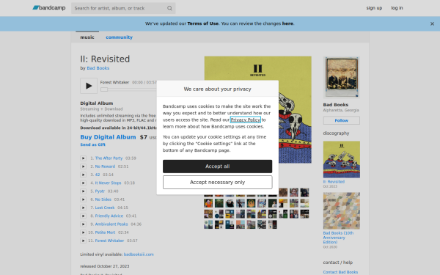Play track 5 Pyotr
The height and width of the screenshot is (275, 440).
pyautogui.click(x=83, y=191)
